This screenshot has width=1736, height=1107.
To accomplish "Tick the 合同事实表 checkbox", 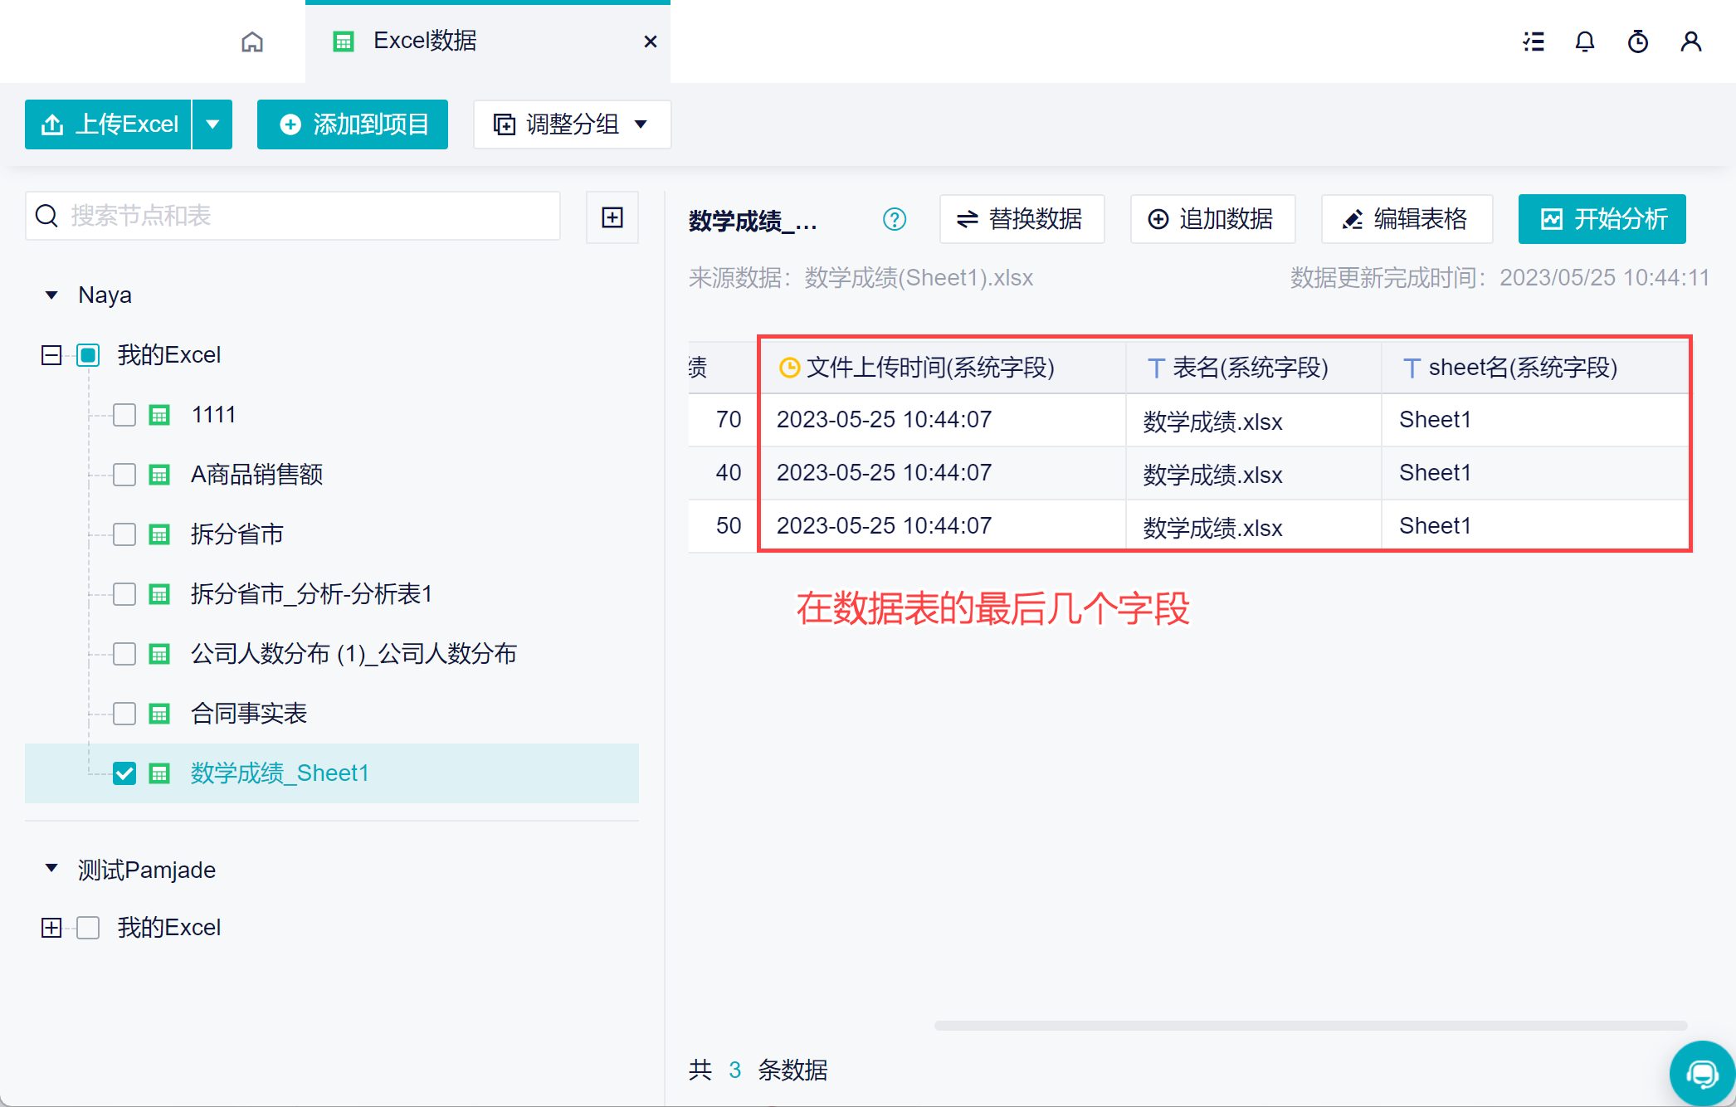I will [x=124, y=714].
